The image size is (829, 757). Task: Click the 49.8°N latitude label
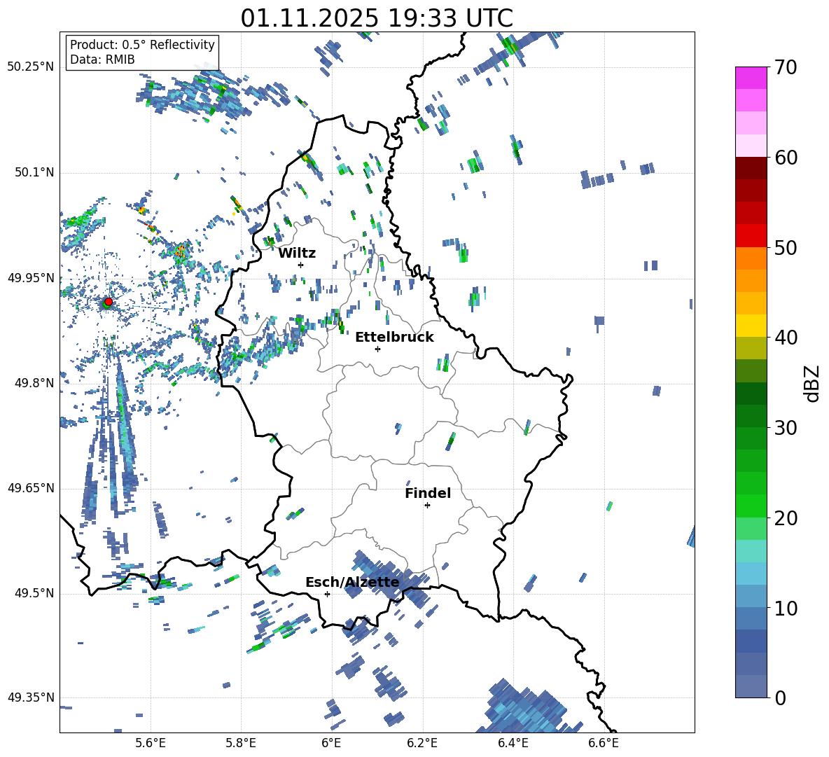point(34,383)
